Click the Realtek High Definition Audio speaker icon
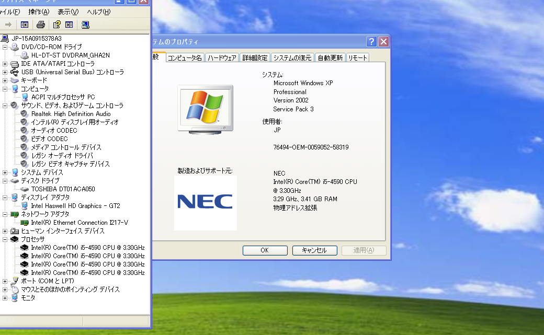Screen dimensions: 544x335 tap(24, 114)
